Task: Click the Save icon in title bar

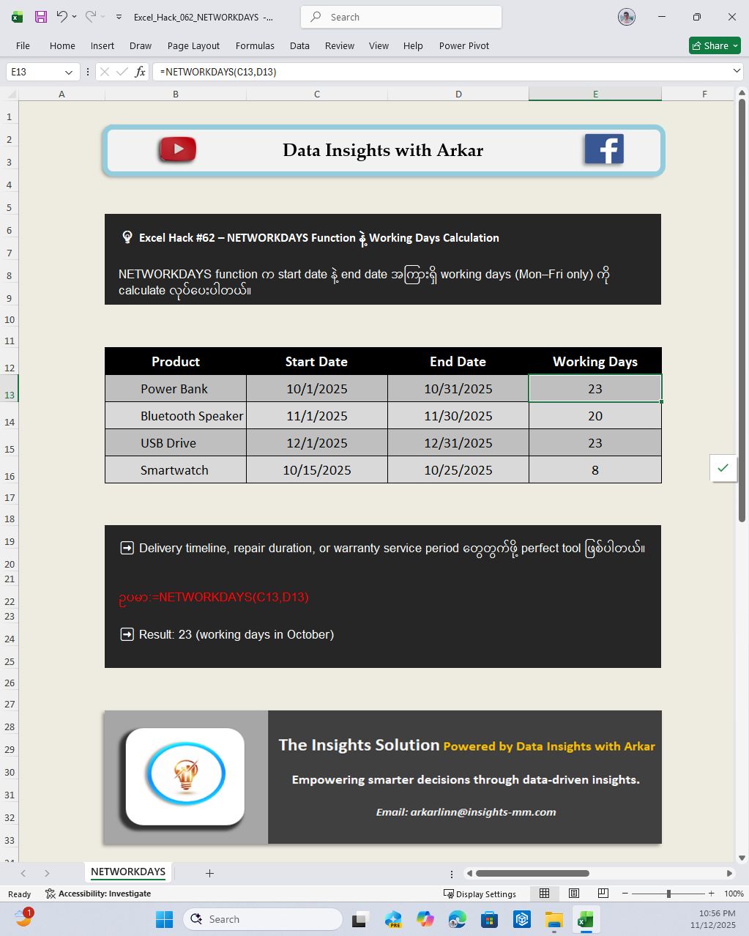Action: (x=41, y=17)
